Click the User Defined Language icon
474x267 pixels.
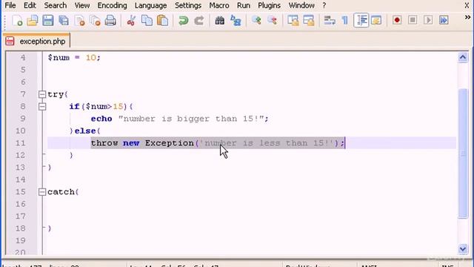click(x=376, y=21)
